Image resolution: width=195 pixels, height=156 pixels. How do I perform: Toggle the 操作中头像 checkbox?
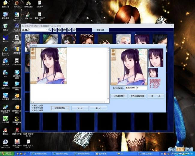pos(32,108)
